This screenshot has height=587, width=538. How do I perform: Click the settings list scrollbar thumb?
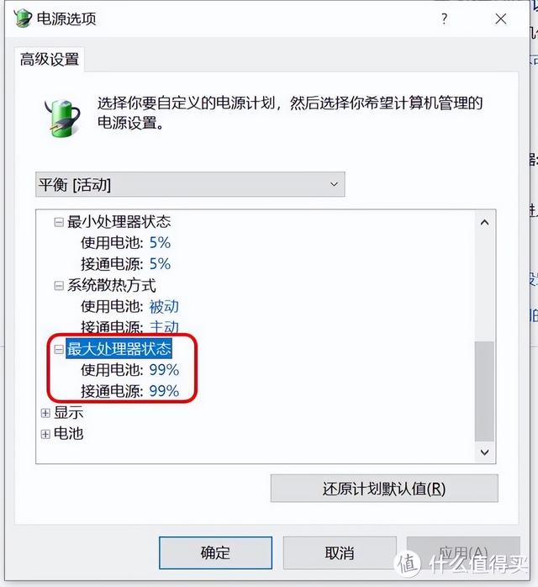(x=484, y=391)
